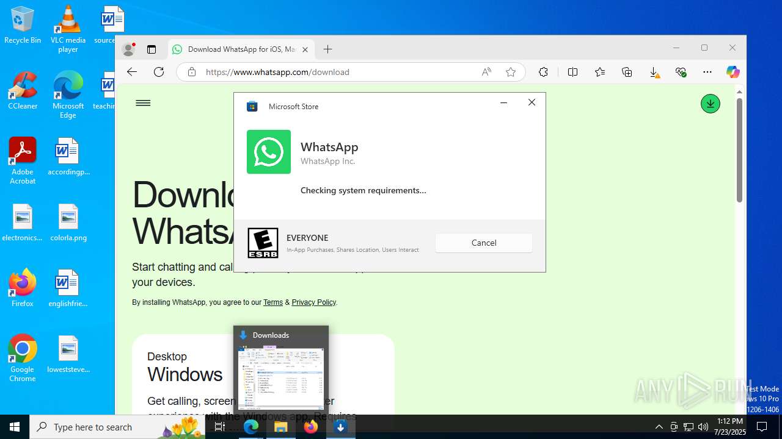View site information lock icon
Viewport: 782px width, 439px height.
192,72
